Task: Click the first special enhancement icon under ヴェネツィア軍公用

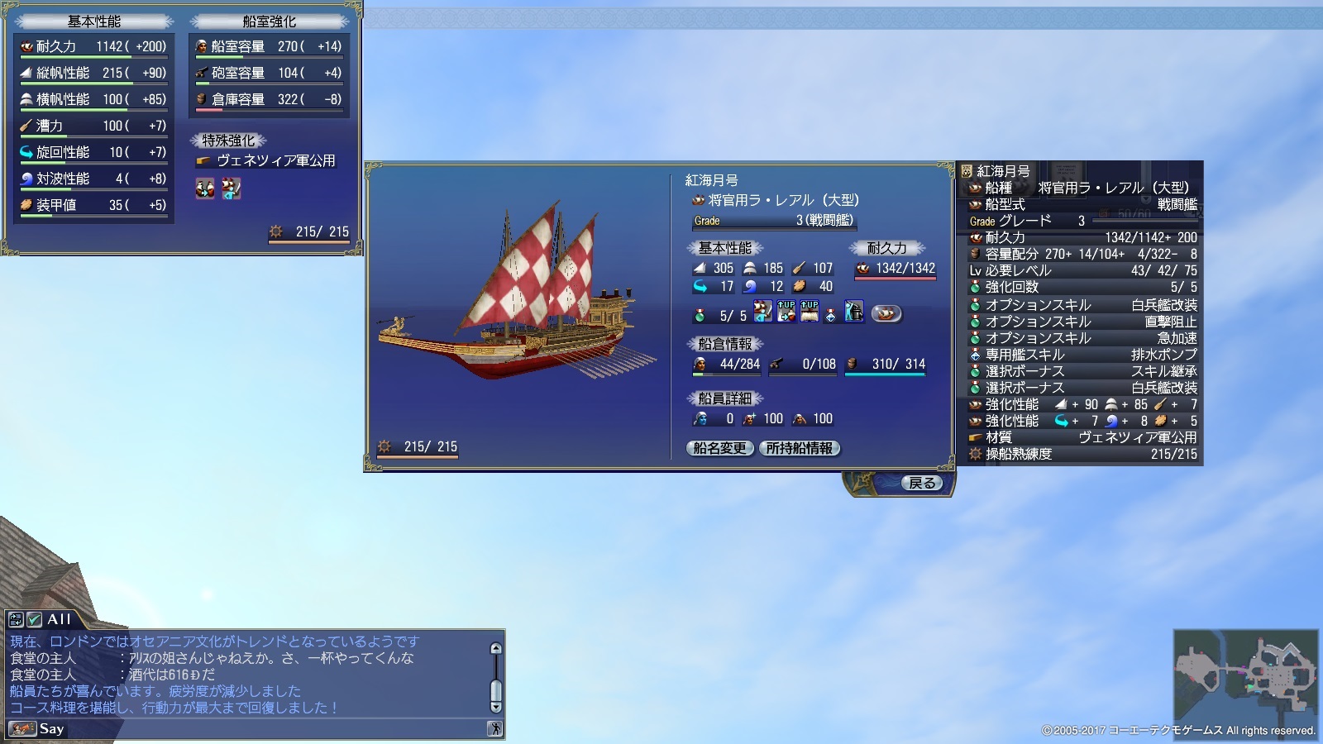Action: point(205,188)
